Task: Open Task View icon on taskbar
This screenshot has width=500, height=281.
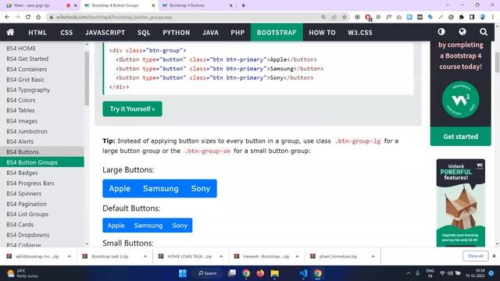Action: (x=232, y=273)
